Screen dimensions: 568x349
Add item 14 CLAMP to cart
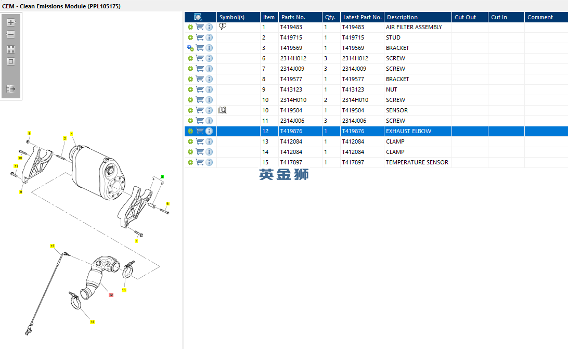200,151
